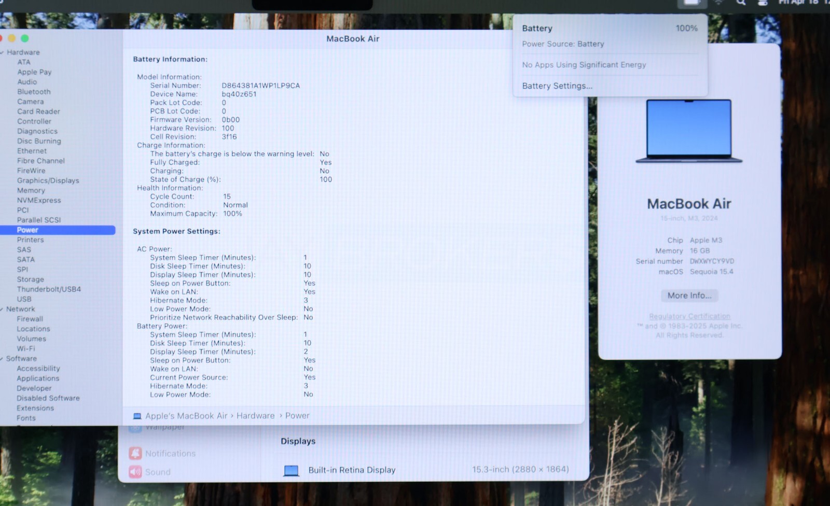The width and height of the screenshot is (830, 506).
Task: Select Parallel SCSI in the sidebar
Action: [39, 220]
